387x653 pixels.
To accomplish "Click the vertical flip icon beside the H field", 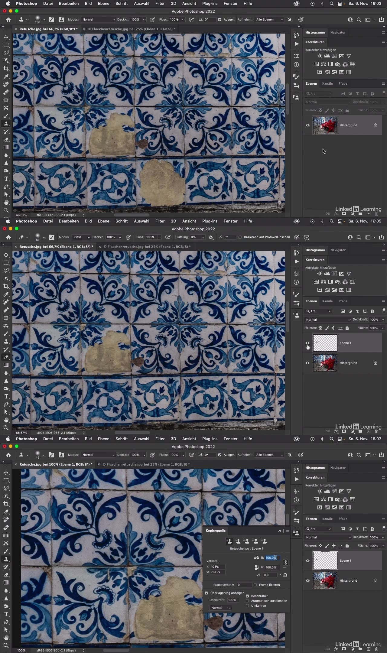I will [256, 567].
